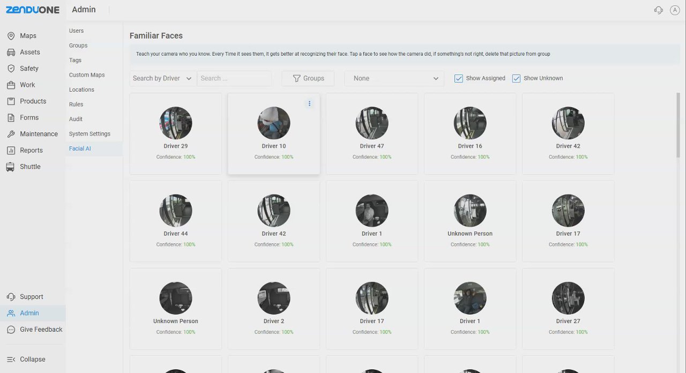Image resolution: width=686 pixels, height=373 pixels.
Task: Go to Safety in the sidebar
Action: pyautogui.click(x=29, y=69)
